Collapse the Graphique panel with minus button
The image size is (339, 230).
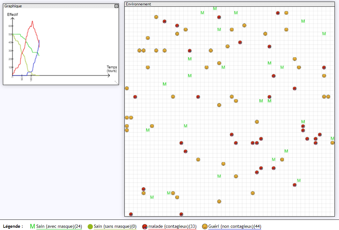116,6
